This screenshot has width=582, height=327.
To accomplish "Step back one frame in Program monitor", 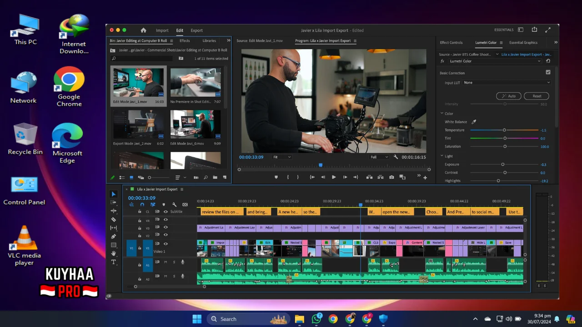I will (323, 177).
